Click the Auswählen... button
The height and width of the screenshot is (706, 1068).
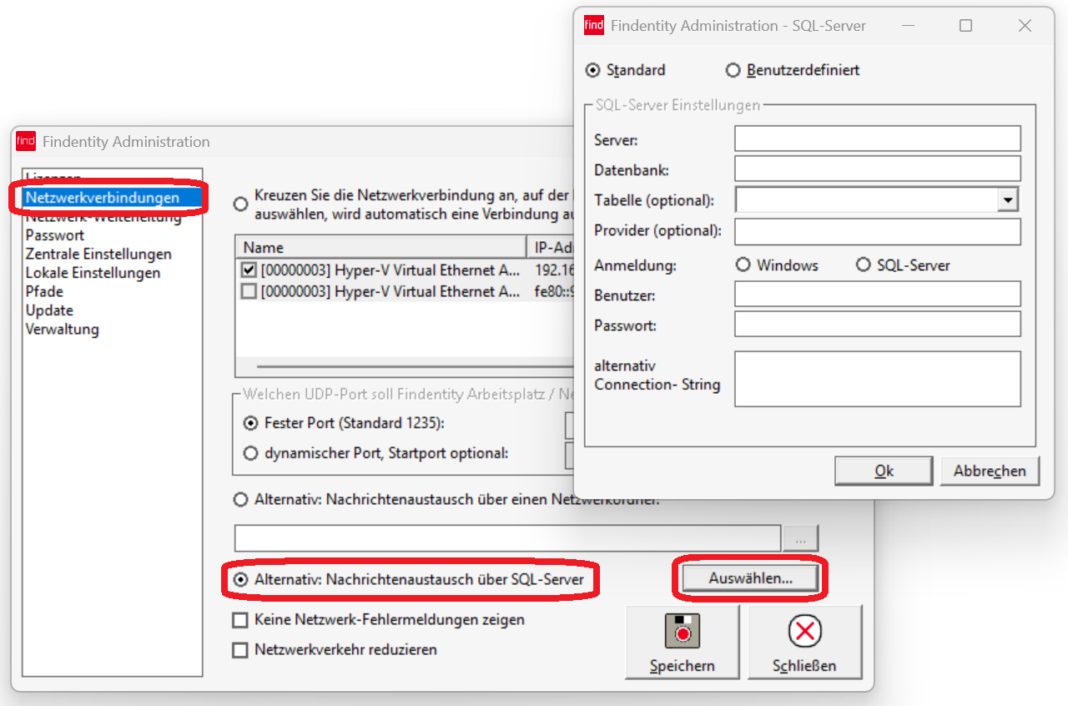(750, 578)
